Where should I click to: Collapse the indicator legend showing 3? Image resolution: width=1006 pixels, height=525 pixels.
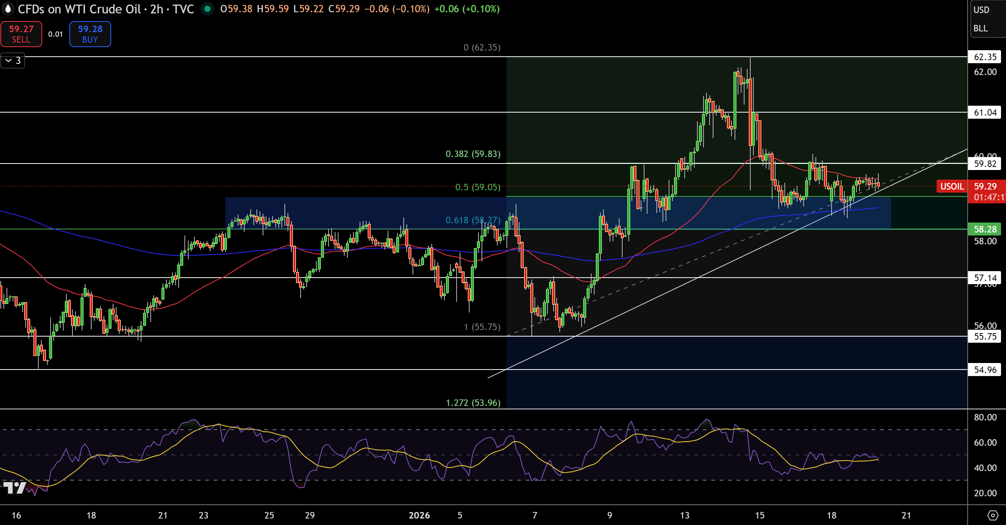click(x=13, y=61)
